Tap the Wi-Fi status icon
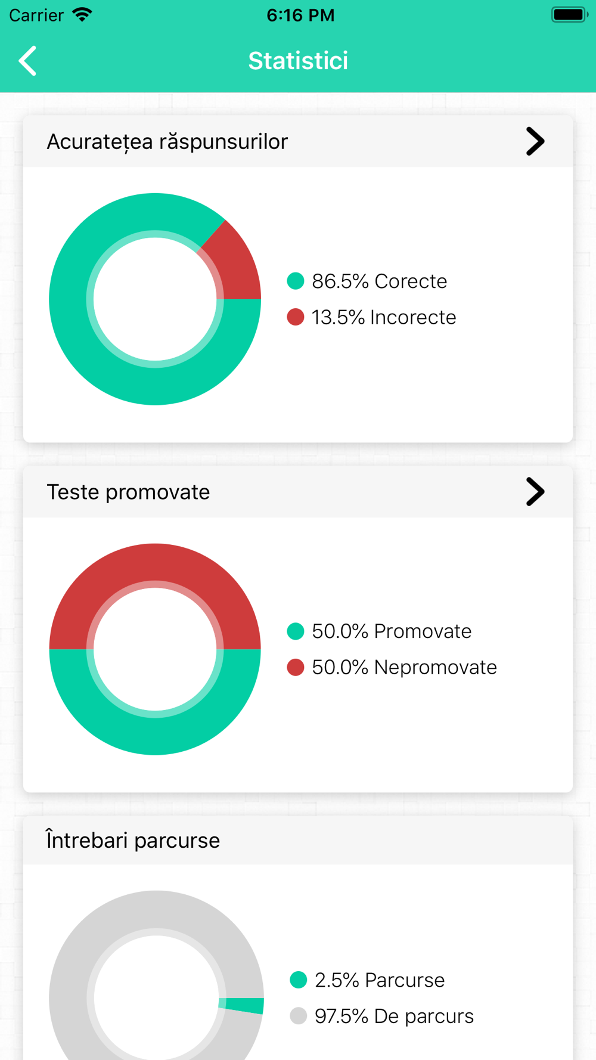 (x=82, y=15)
